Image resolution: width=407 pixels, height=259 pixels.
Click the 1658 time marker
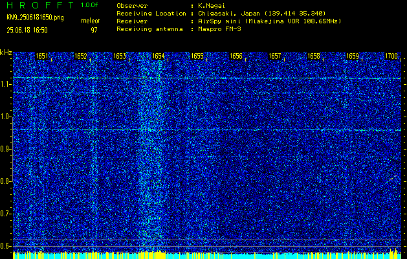[x=314, y=56]
